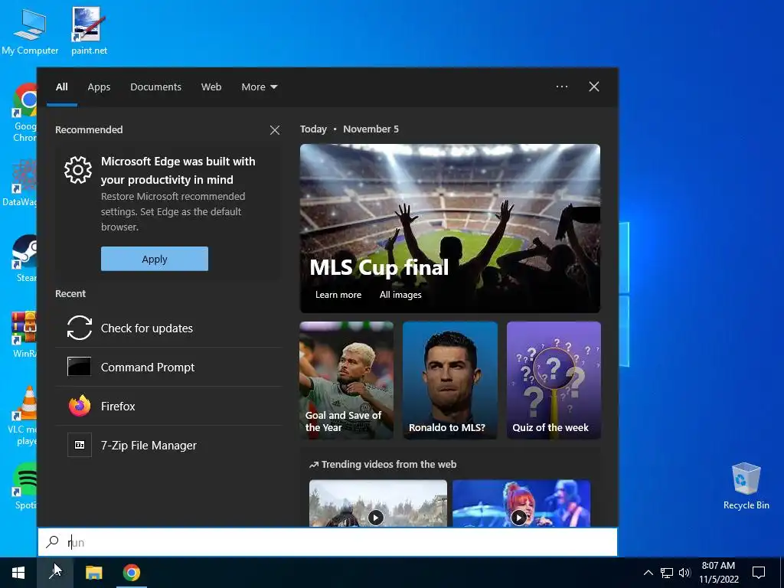The height and width of the screenshot is (588, 784).
Task: Click the volume speaker tray icon
Action: [684, 573]
